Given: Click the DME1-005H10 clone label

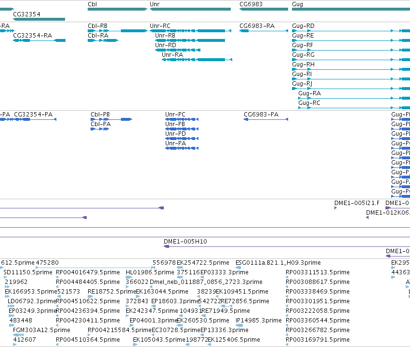Looking at the screenshot, I should [x=185, y=242].
